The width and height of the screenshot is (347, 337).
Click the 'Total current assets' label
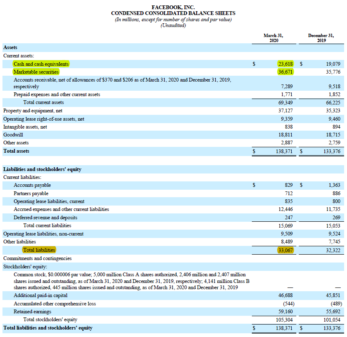[x=44, y=102]
